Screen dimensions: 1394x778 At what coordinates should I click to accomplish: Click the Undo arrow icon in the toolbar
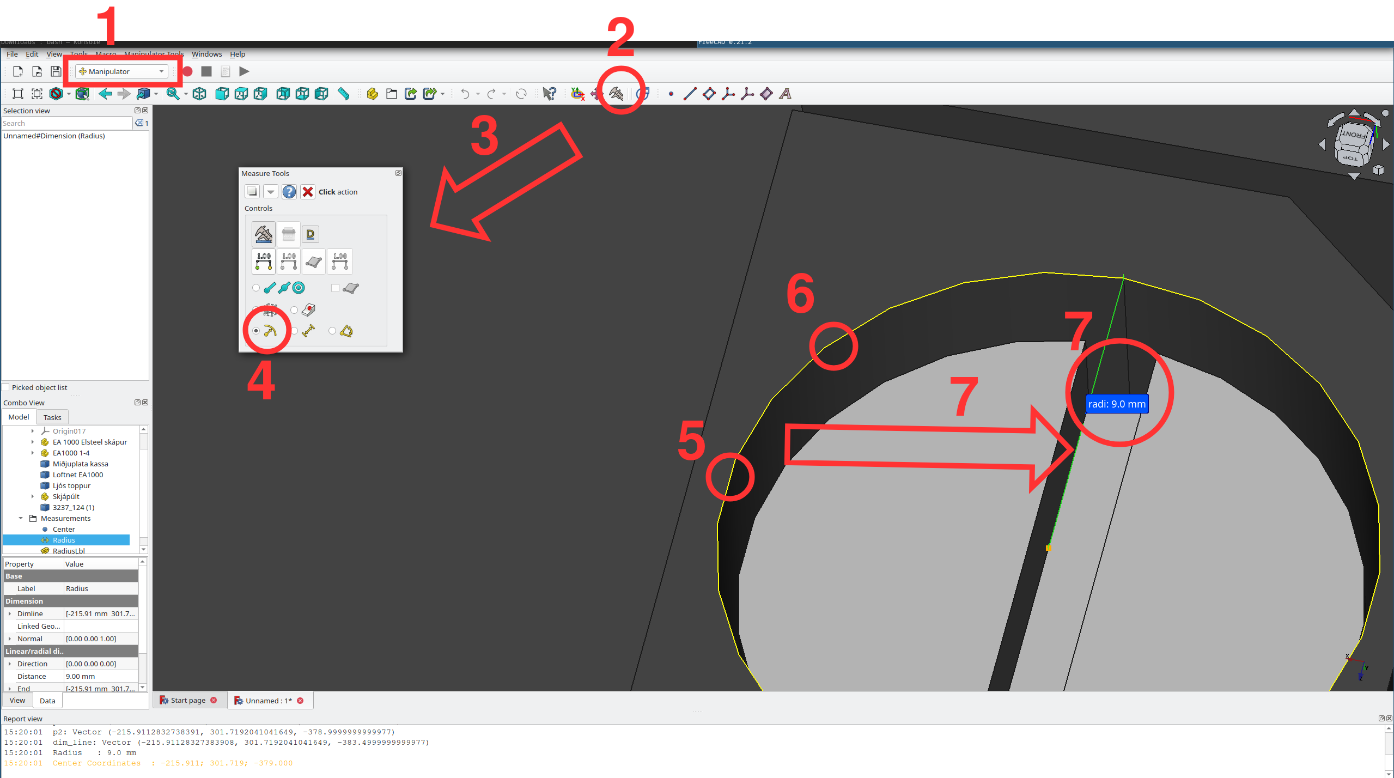point(466,94)
